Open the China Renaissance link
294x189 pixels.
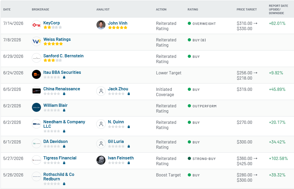pos(62,89)
